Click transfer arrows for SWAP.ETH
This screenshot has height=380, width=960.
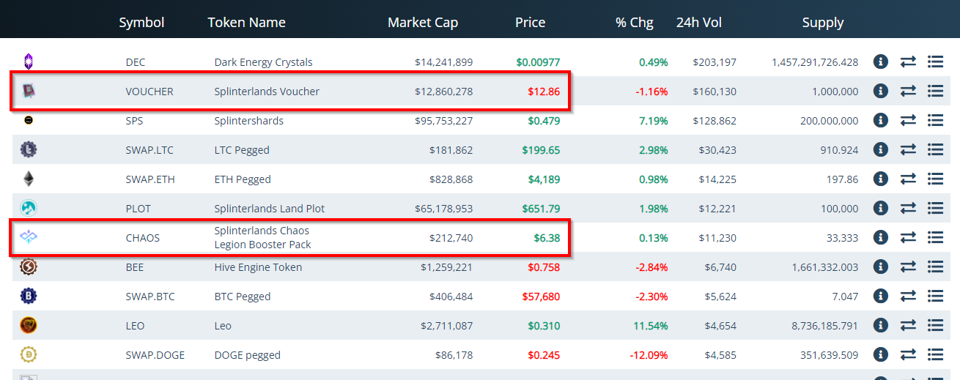pos(908,179)
